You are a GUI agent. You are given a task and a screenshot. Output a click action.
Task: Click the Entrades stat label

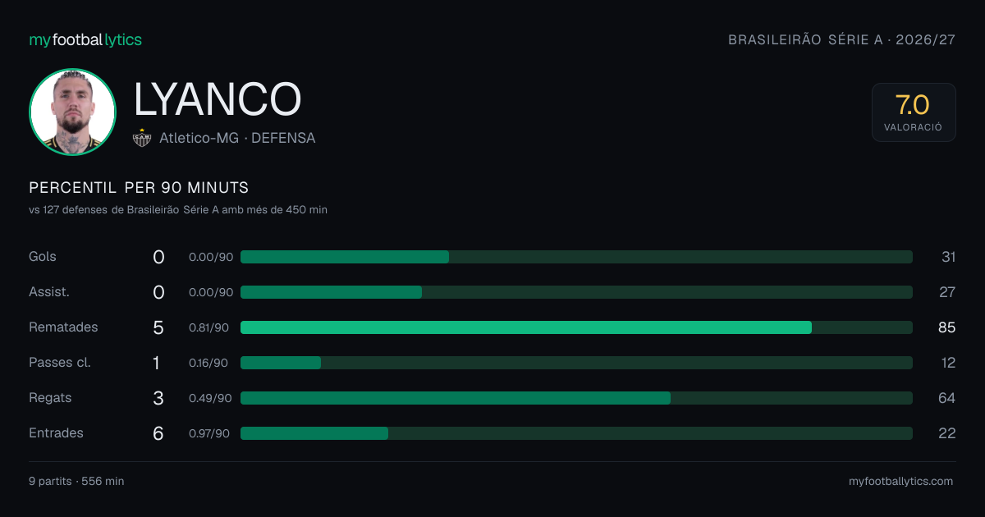point(56,433)
